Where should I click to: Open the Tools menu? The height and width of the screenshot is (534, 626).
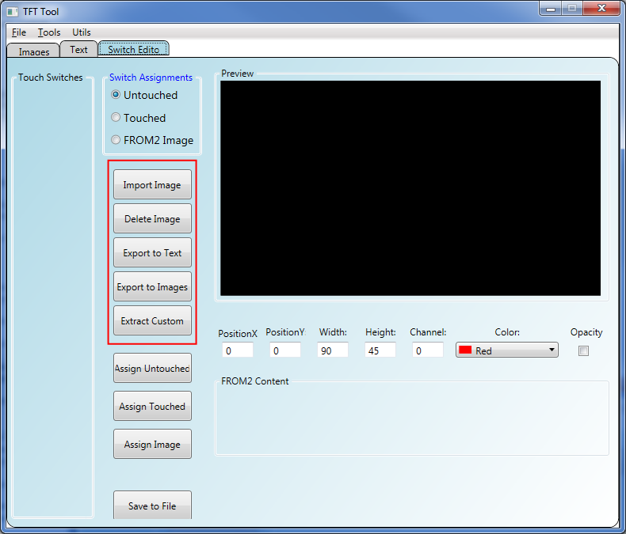(49, 32)
